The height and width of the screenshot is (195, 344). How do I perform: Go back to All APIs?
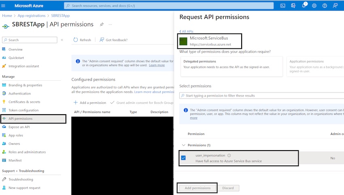pos(186,31)
